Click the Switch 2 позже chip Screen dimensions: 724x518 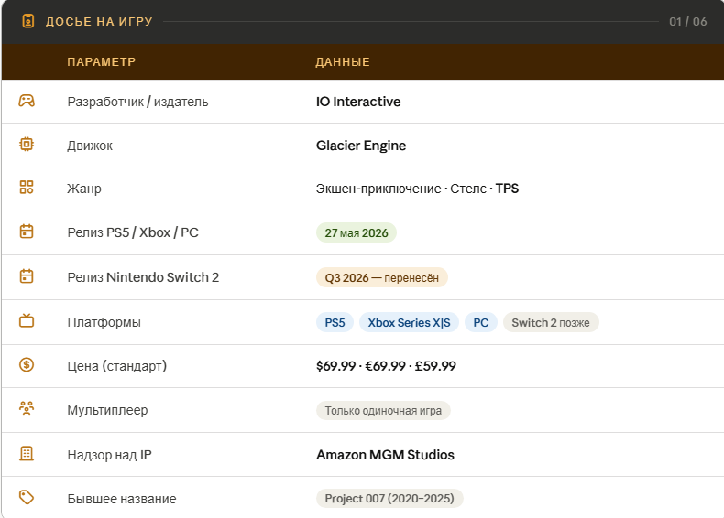coord(551,322)
